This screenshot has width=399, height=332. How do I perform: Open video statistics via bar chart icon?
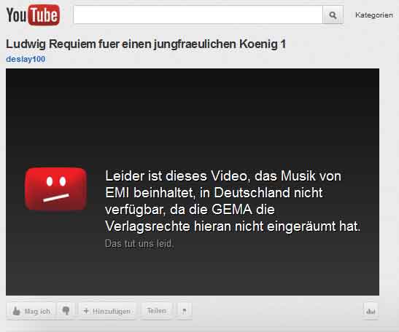[371, 311]
